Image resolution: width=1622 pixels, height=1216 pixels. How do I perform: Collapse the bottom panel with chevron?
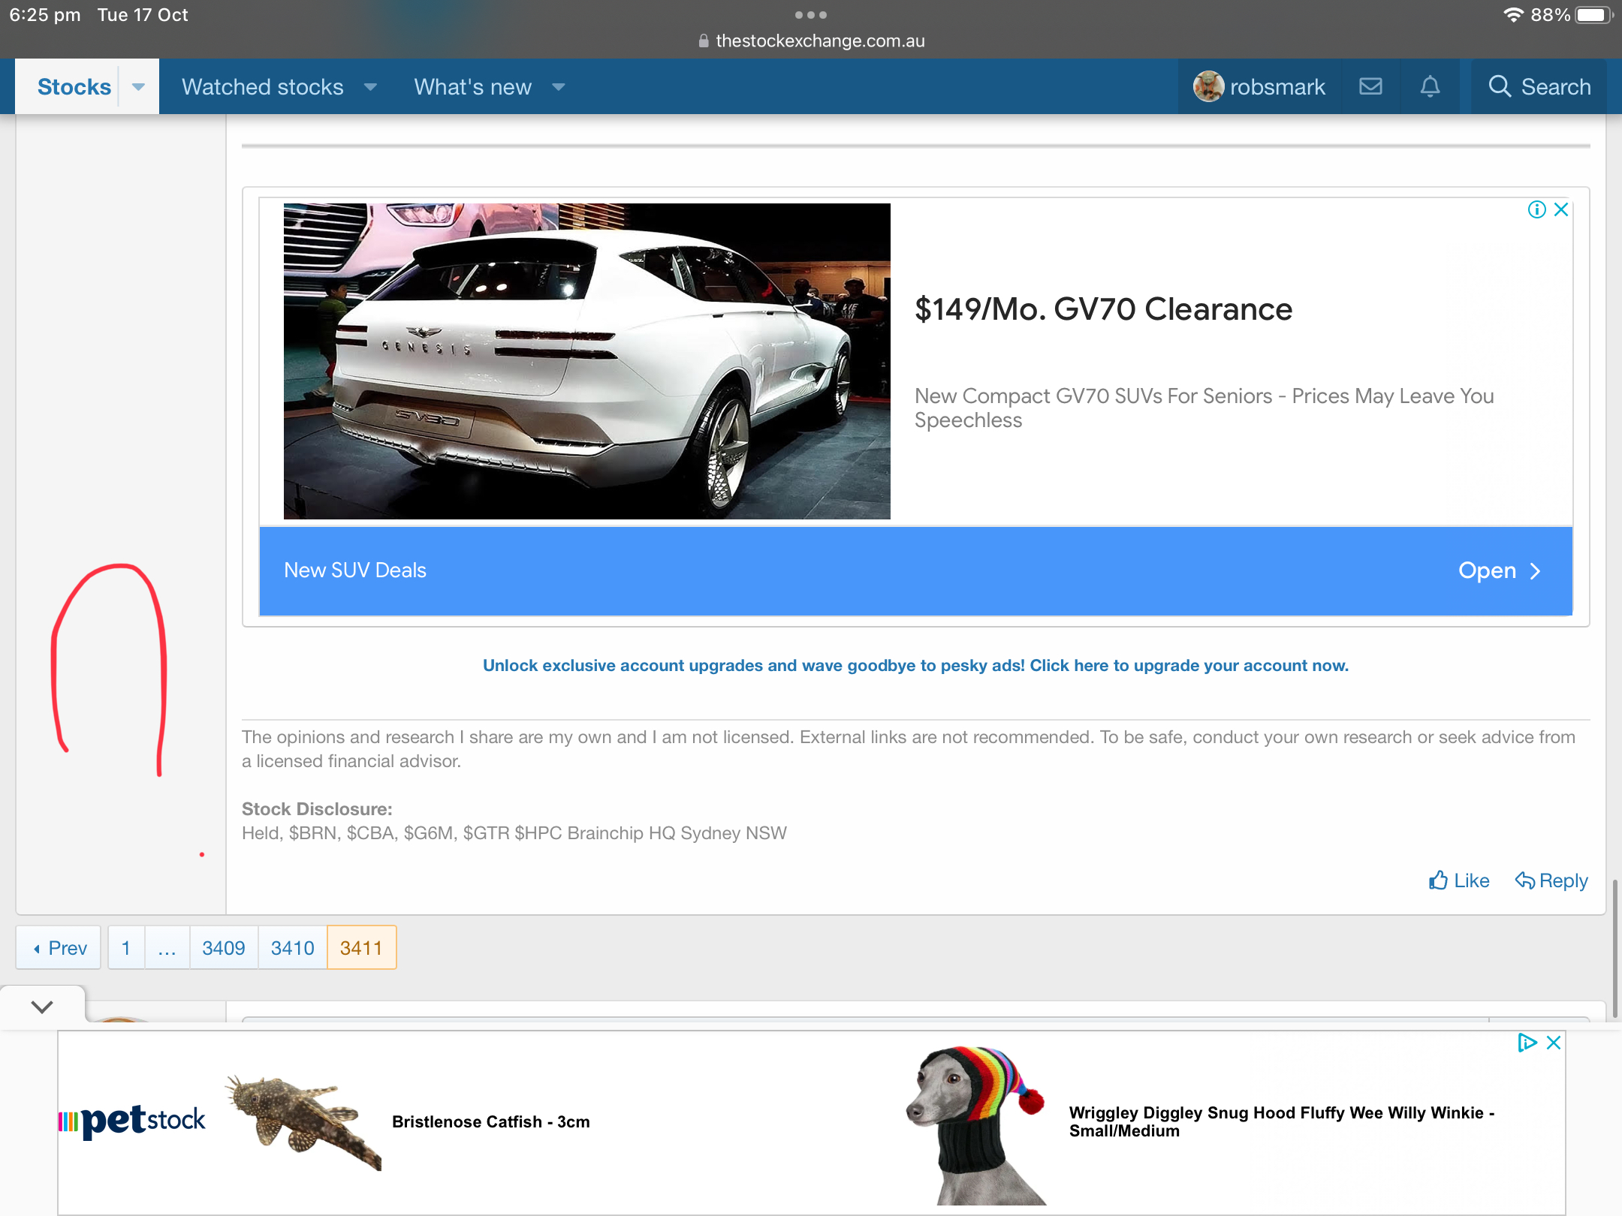[x=42, y=1007]
